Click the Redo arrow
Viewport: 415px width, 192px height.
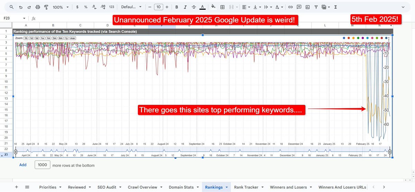tap(29, 7)
